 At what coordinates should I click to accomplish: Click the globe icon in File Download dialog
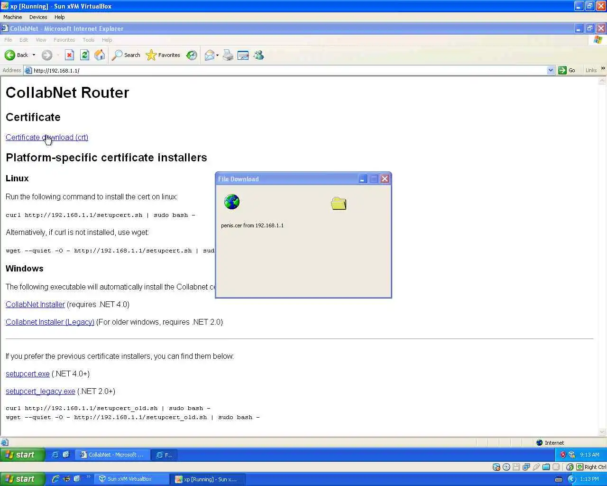(x=232, y=202)
